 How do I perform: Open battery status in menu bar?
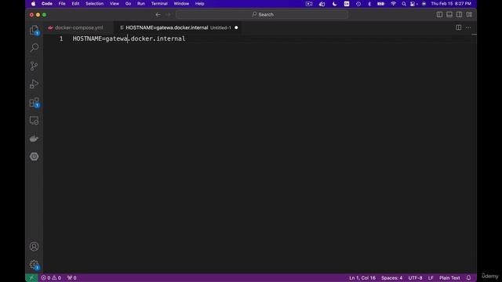[x=380, y=3]
